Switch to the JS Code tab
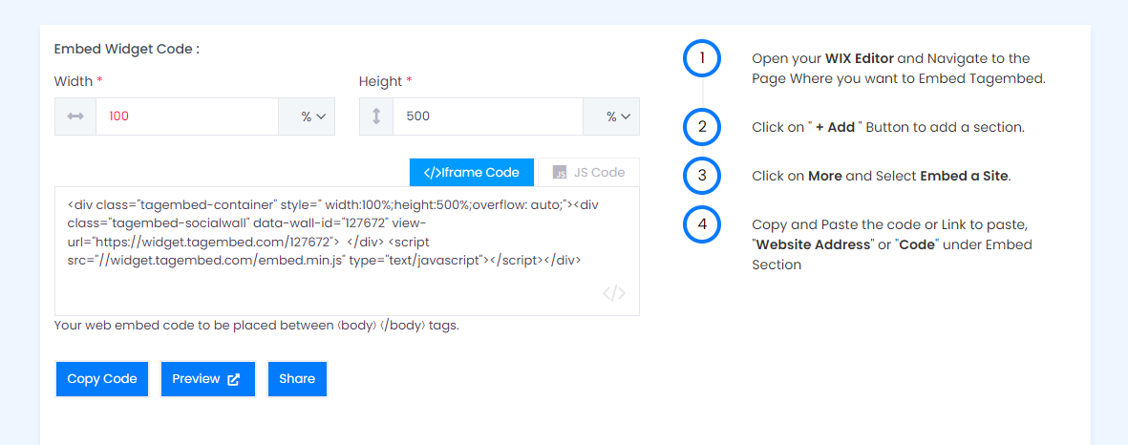Screen dimensions: 1128x445 [588, 173]
